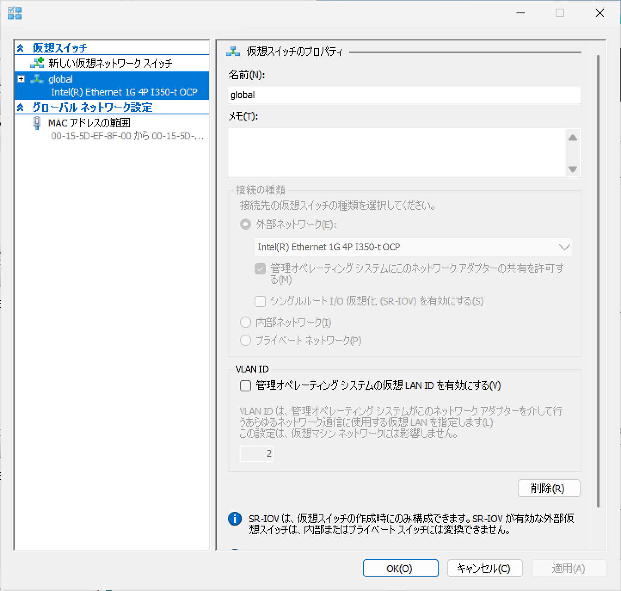Collapse the グローバル ネットワーク設定 section chevron
This screenshot has height=591, width=621.
click(x=20, y=107)
